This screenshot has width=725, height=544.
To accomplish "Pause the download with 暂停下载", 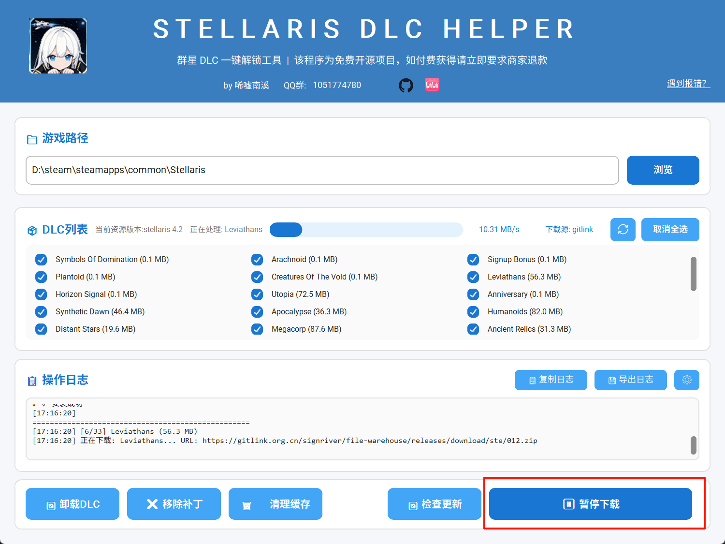I will (591, 504).
